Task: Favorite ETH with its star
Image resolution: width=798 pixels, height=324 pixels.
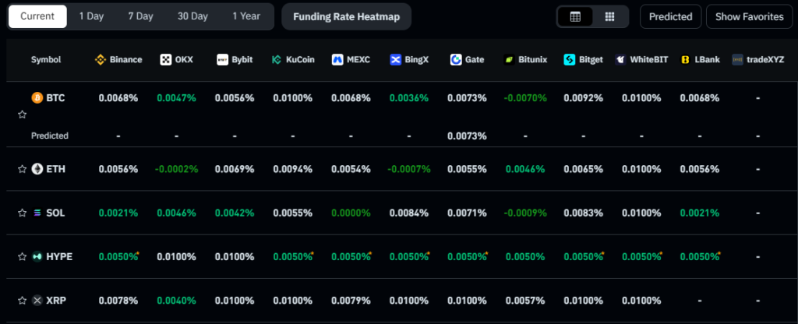Action: 22,169
